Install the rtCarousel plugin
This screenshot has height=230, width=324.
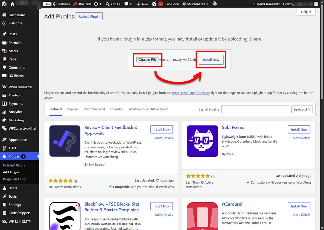tap(299, 206)
